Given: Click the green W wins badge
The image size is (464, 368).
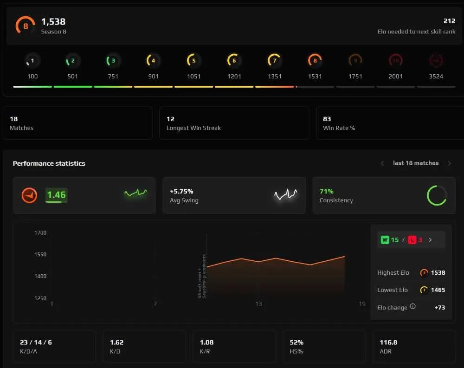Looking at the screenshot, I should [x=385, y=240].
